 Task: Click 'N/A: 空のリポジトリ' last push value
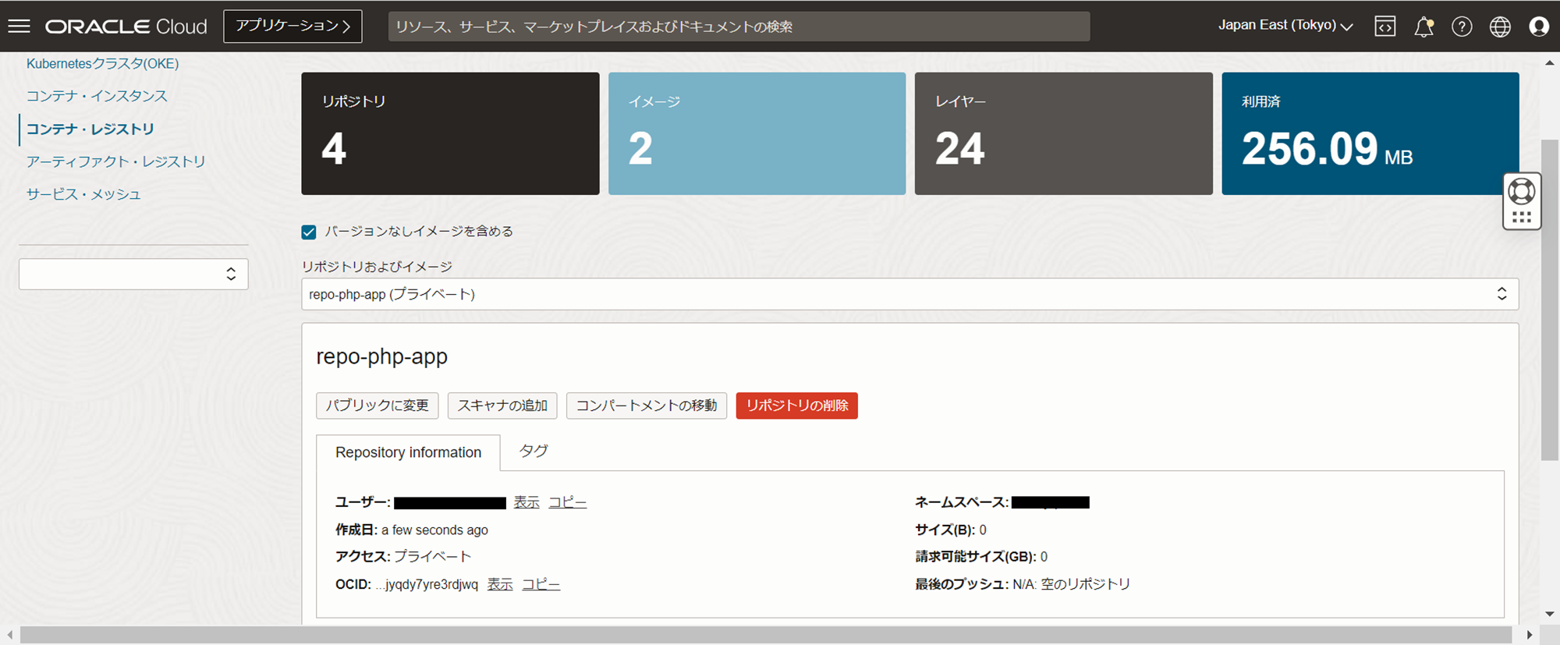tap(1071, 584)
